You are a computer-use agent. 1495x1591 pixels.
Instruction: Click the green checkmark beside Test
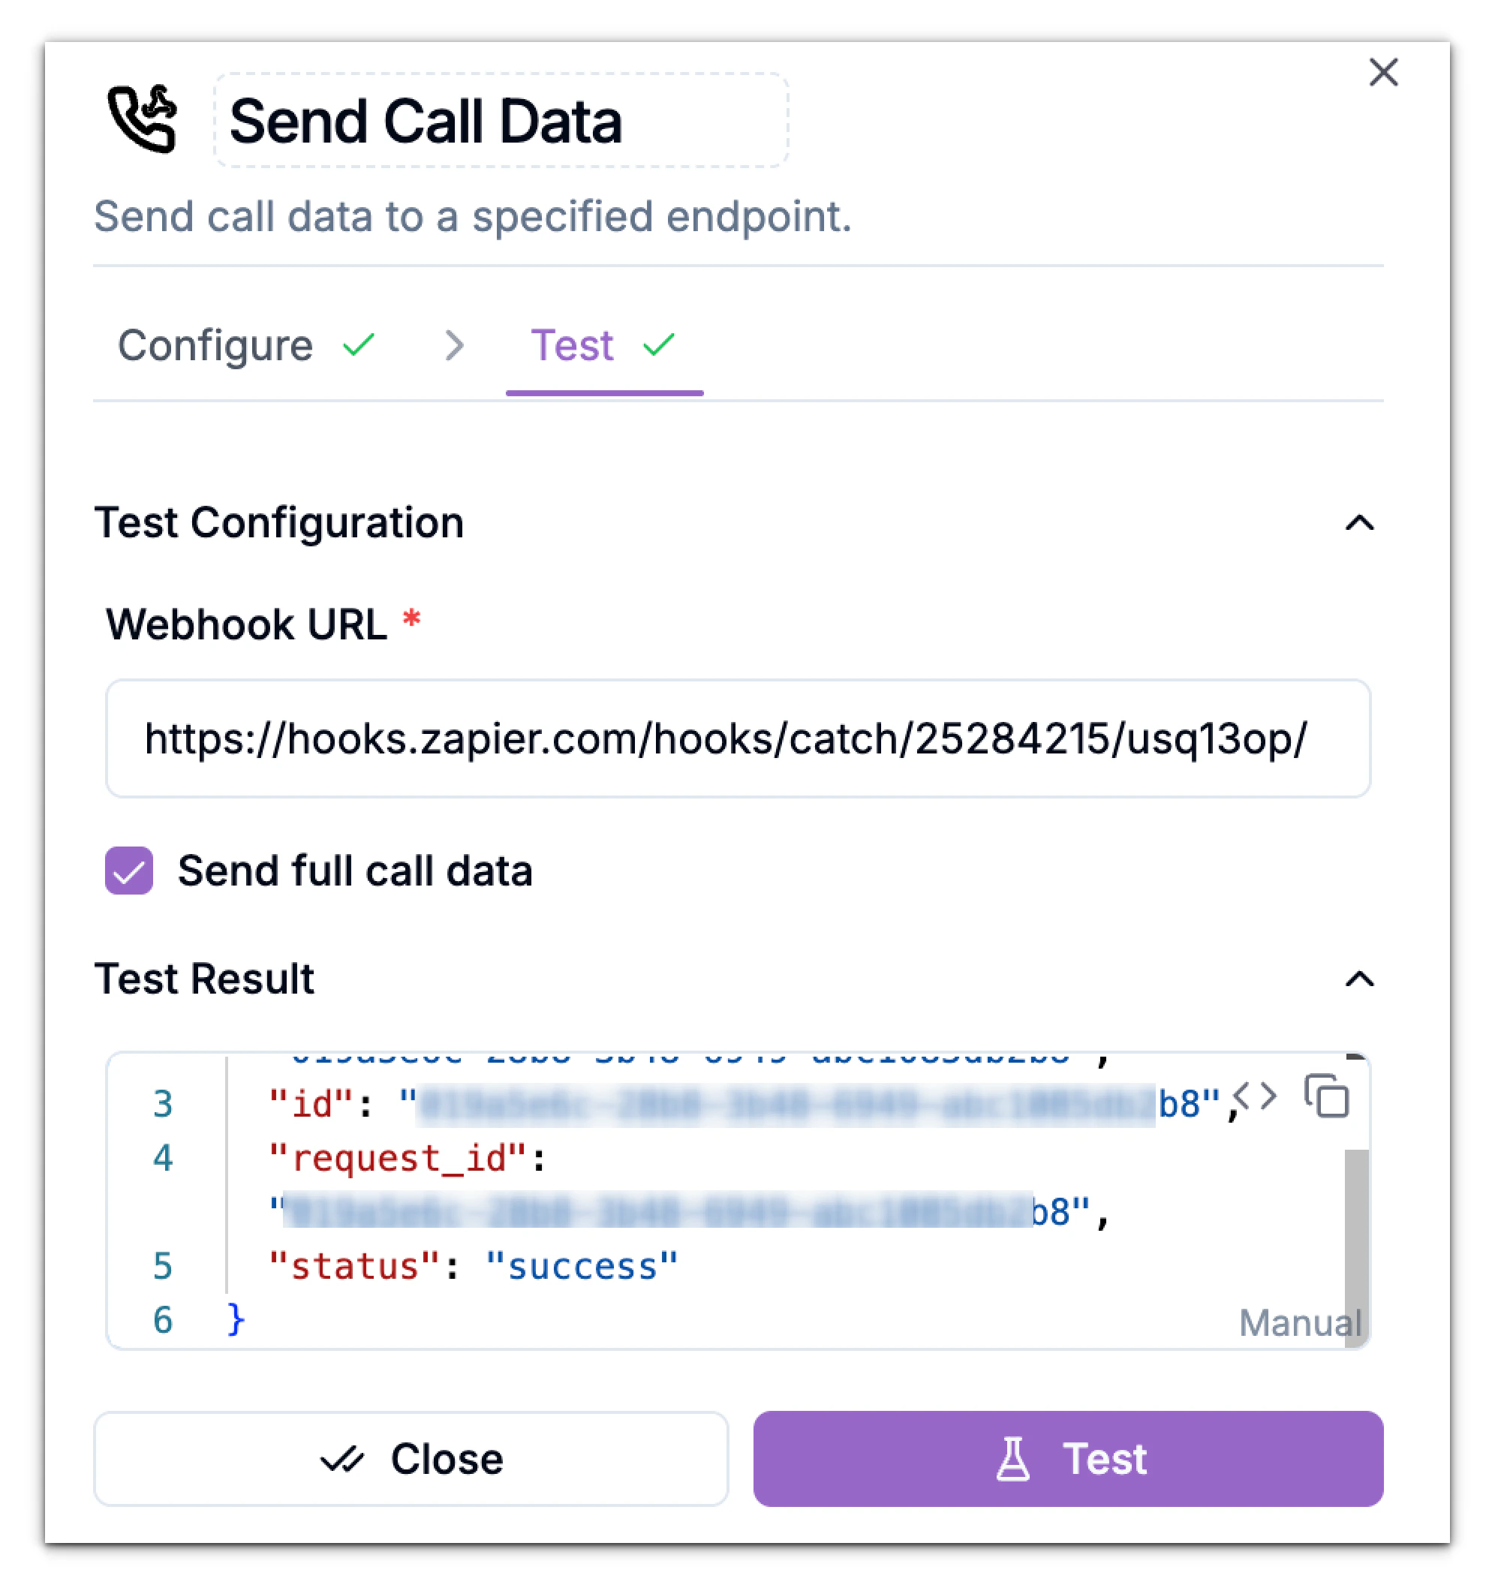(658, 346)
